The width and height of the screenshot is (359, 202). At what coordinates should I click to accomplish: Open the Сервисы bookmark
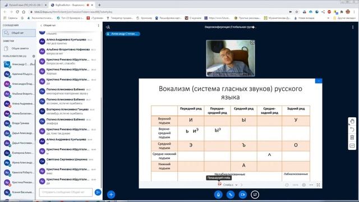[11, 18]
